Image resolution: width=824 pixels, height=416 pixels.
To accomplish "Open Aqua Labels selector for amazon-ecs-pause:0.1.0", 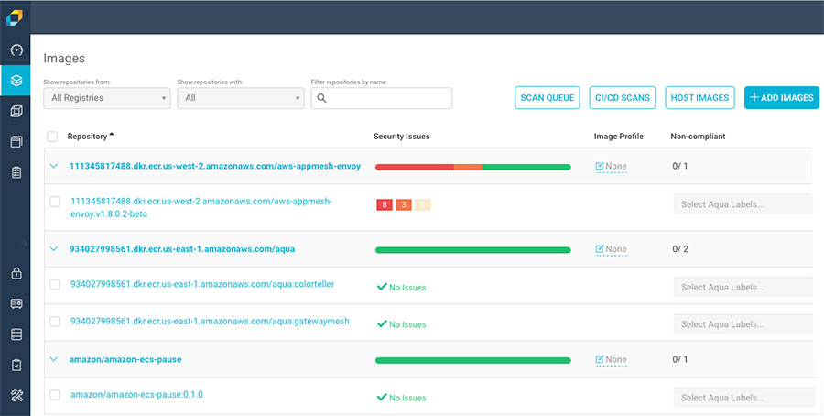I will (x=743, y=398).
